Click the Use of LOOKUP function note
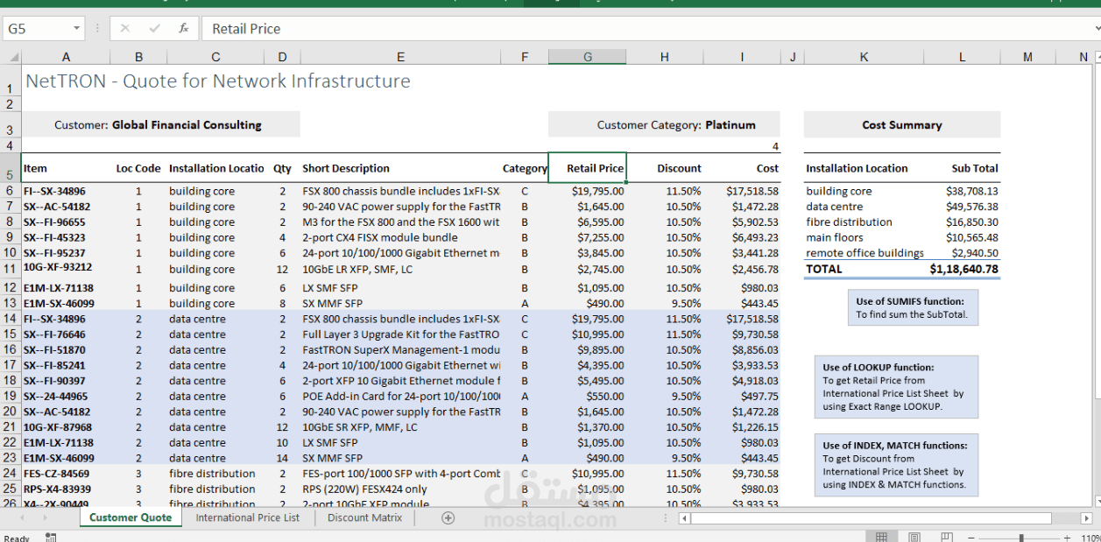Screen dimensions: 1101x542 click(x=896, y=387)
